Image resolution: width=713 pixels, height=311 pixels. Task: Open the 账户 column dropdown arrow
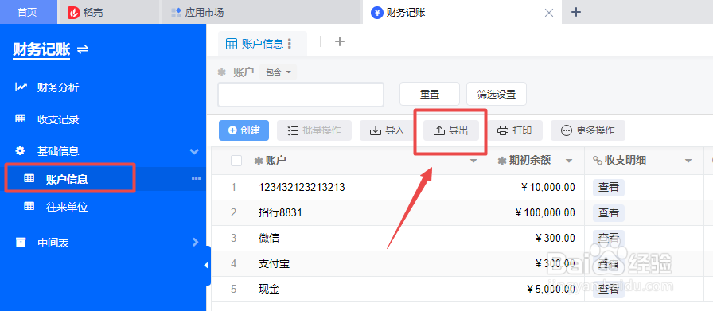click(473, 161)
